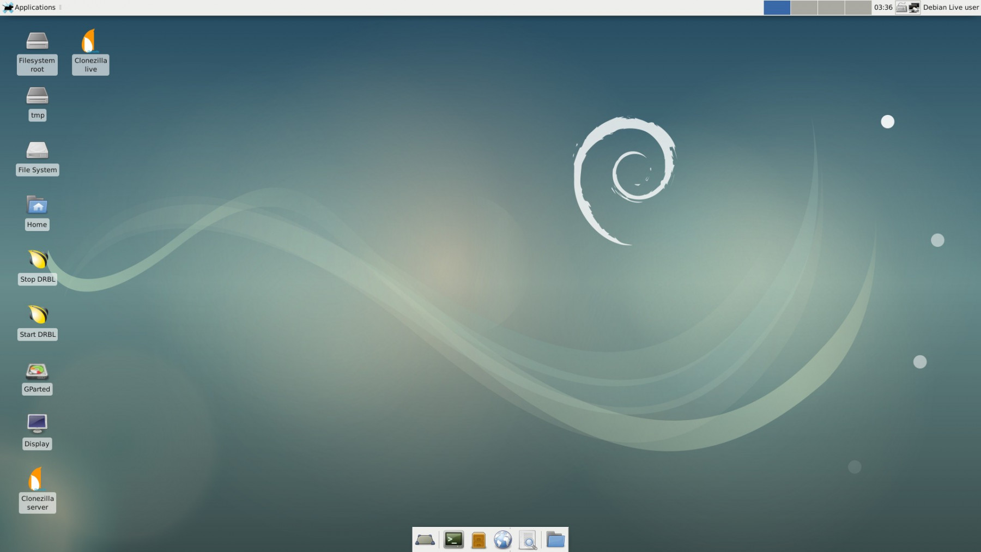Switch to the second workspace
Image resolution: width=981 pixels, height=552 pixels.
point(804,8)
